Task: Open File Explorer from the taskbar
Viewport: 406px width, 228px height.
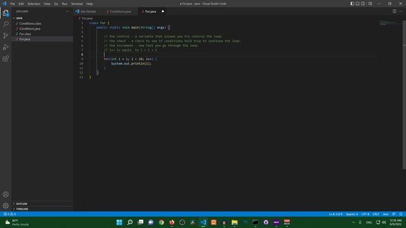Action: coord(235,222)
